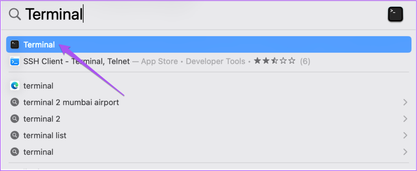Open the highlighted Terminal application result

pyautogui.click(x=208, y=45)
